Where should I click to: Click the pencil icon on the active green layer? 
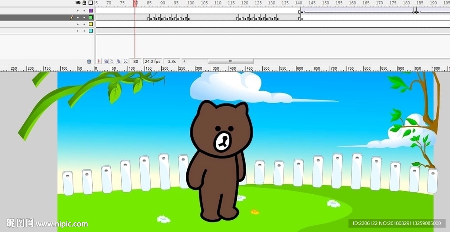coord(72,18)
